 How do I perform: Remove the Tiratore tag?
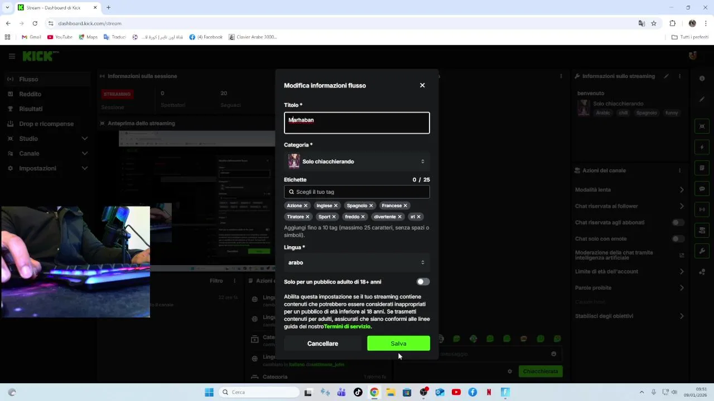coord(307,217)
